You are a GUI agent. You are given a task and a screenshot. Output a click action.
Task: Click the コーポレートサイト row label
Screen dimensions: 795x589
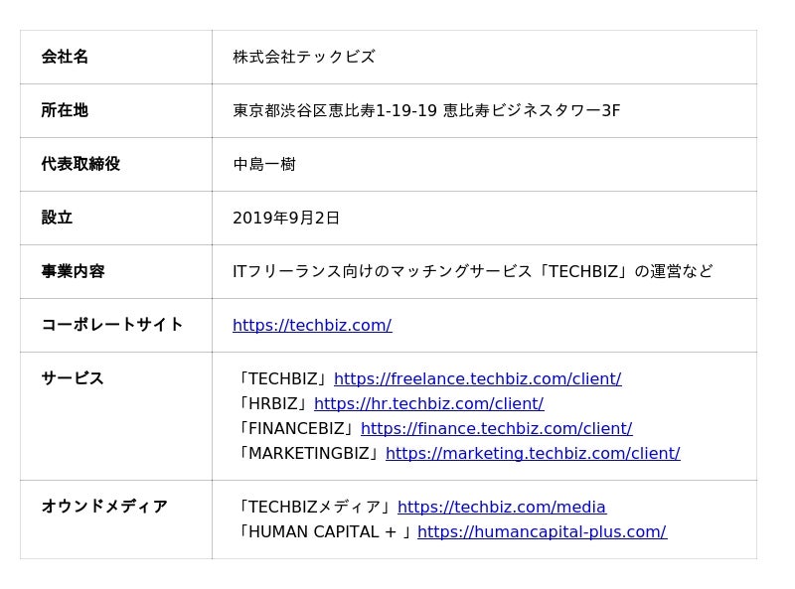[112, 324]
